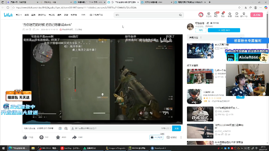Open the 大会员 membership icon
The image size is (269, 151).
coord(208,15)
